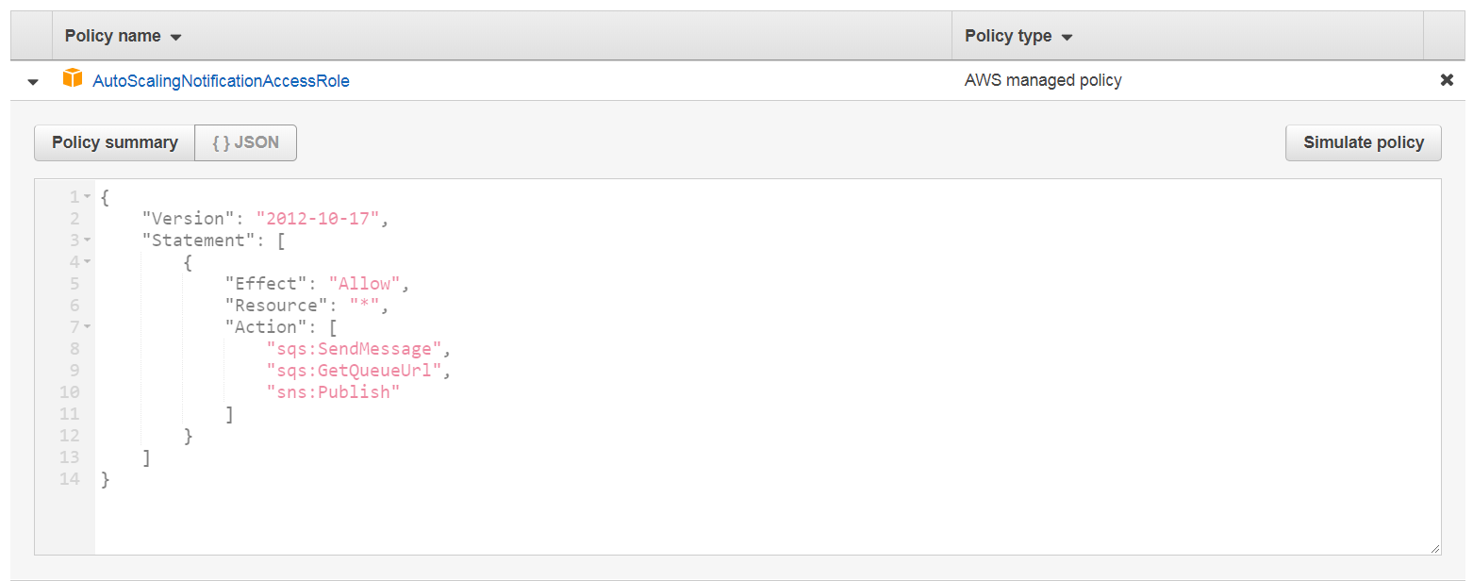Image resolution: width=1473 pixels, height=581 pixels.
Task: Fold the JSON code at line 1
Action: point(87,197)
